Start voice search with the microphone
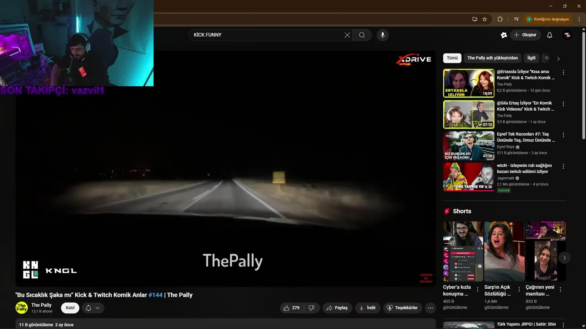586x329 pixels. tap(383, 35)
